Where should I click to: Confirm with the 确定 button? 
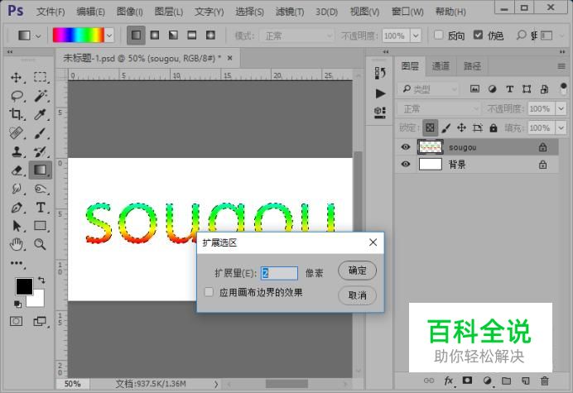pyautogui.click(x=357, y=271)
